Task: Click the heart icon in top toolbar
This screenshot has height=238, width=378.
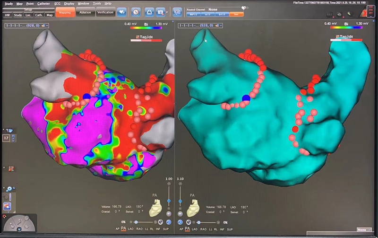Action: [121, 11]
